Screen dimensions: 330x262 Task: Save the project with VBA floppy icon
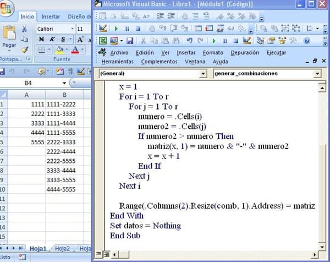(x=130, y=41)
